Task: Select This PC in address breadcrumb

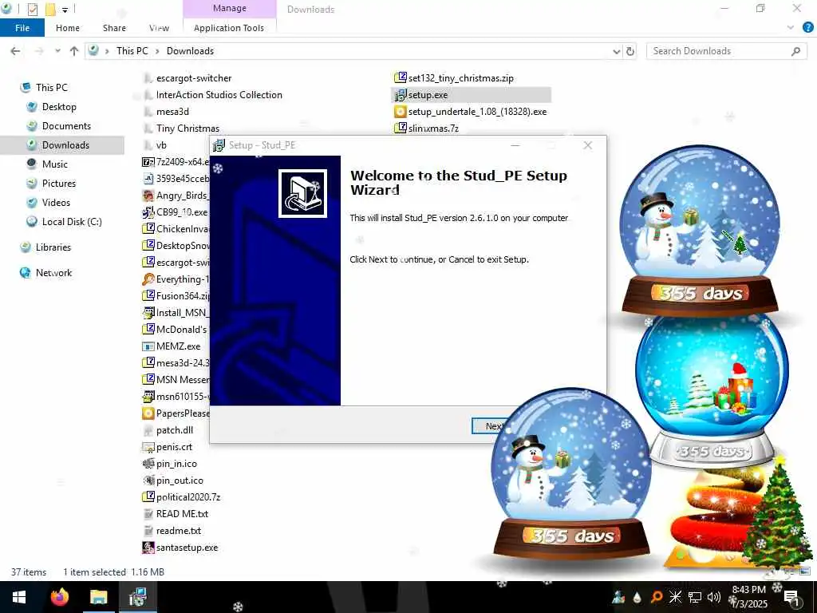Action: [x=132, y=51]
